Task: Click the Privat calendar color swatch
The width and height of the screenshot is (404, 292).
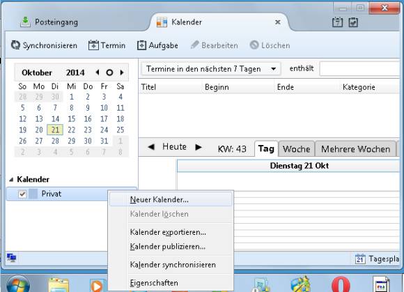Action: pyautogui.click(x=33, y=194)
